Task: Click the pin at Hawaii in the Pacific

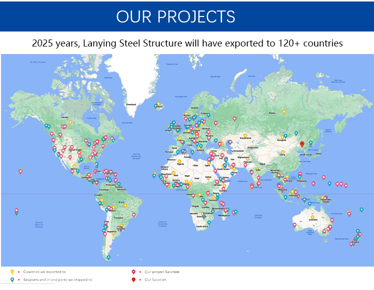Action: coord(20,171)
